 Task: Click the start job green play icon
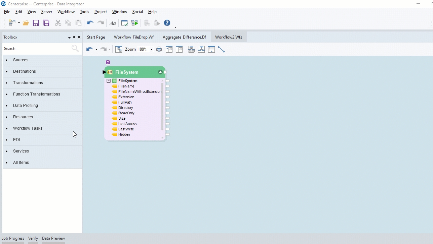(134, 23)
